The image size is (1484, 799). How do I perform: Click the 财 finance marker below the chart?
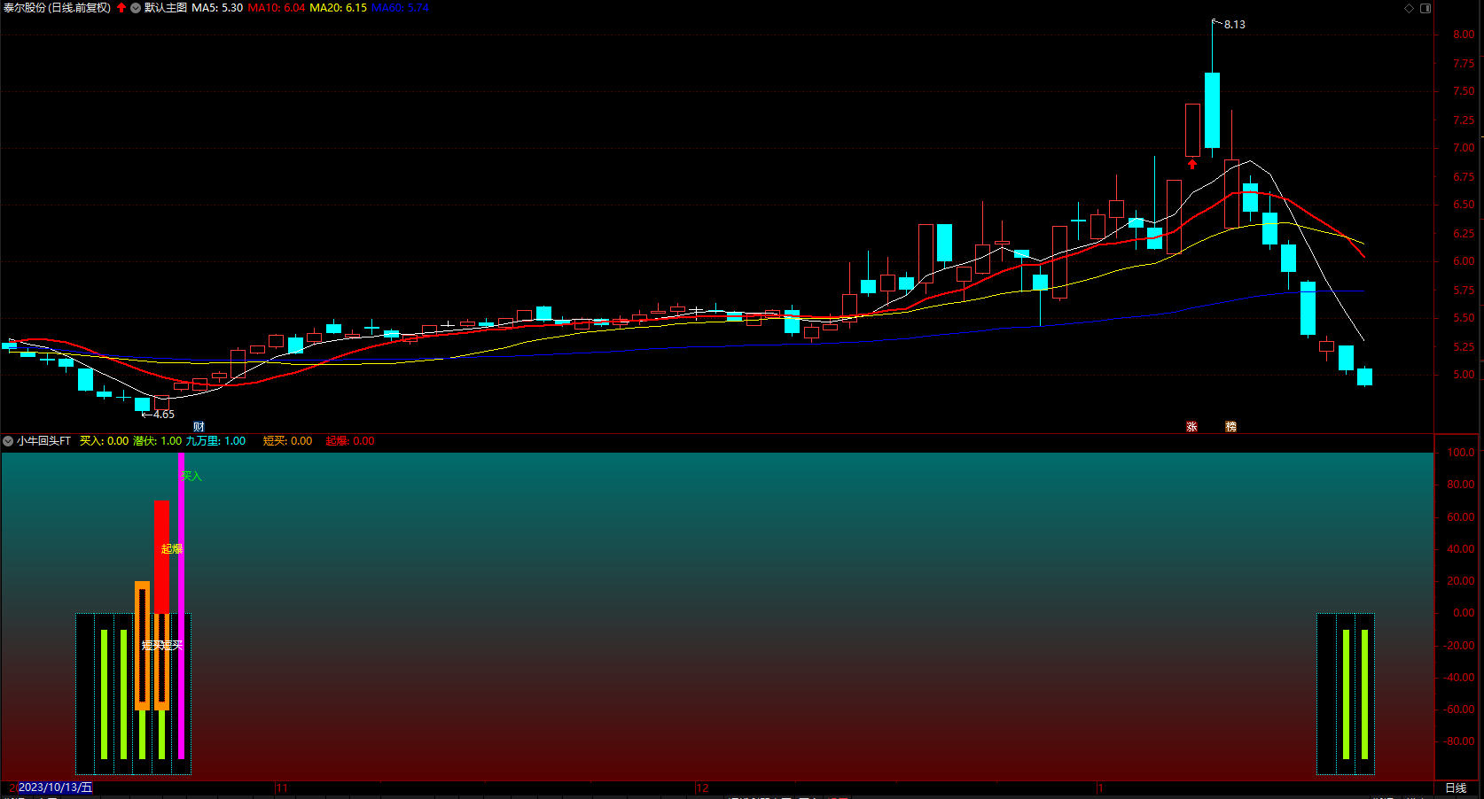(x=199, y=427)
